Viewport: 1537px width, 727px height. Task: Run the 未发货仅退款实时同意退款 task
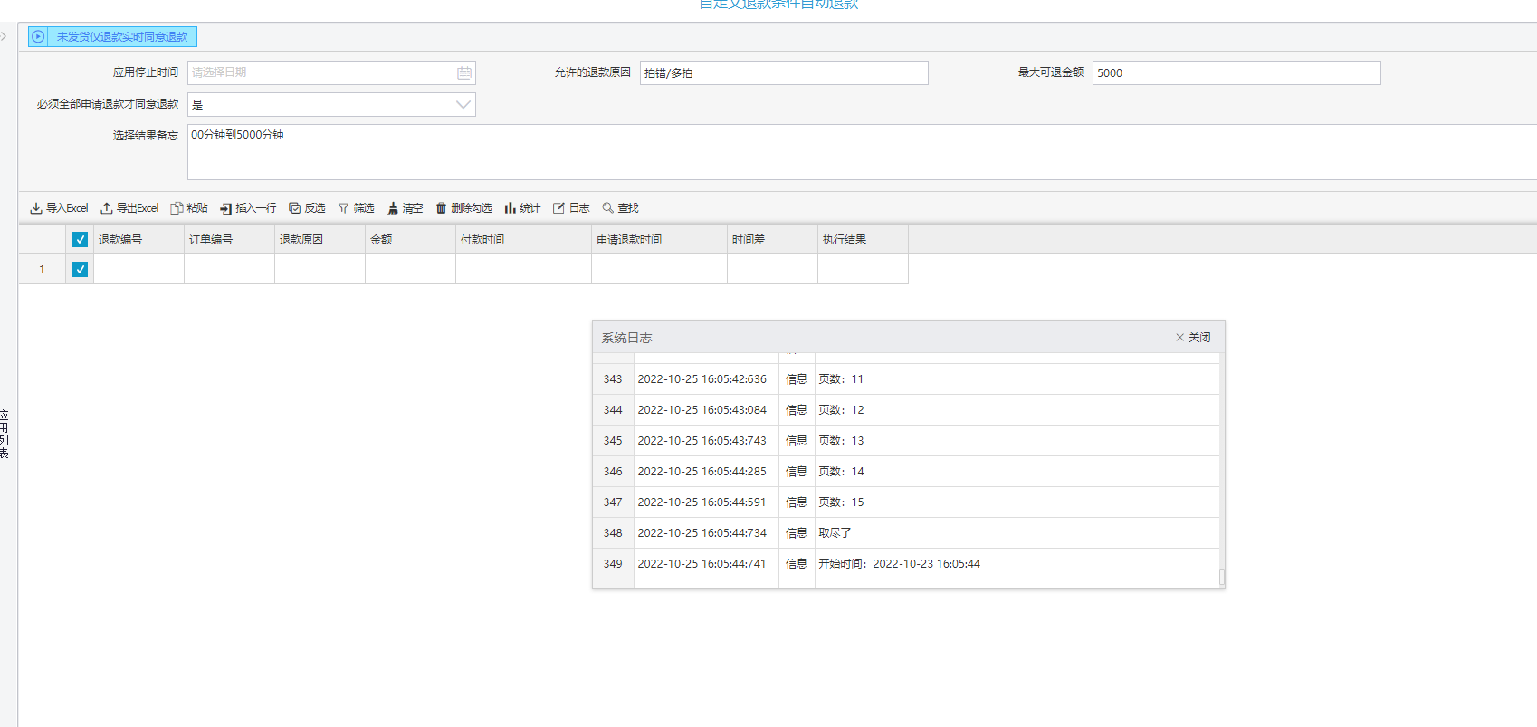[x=112, y=37]
